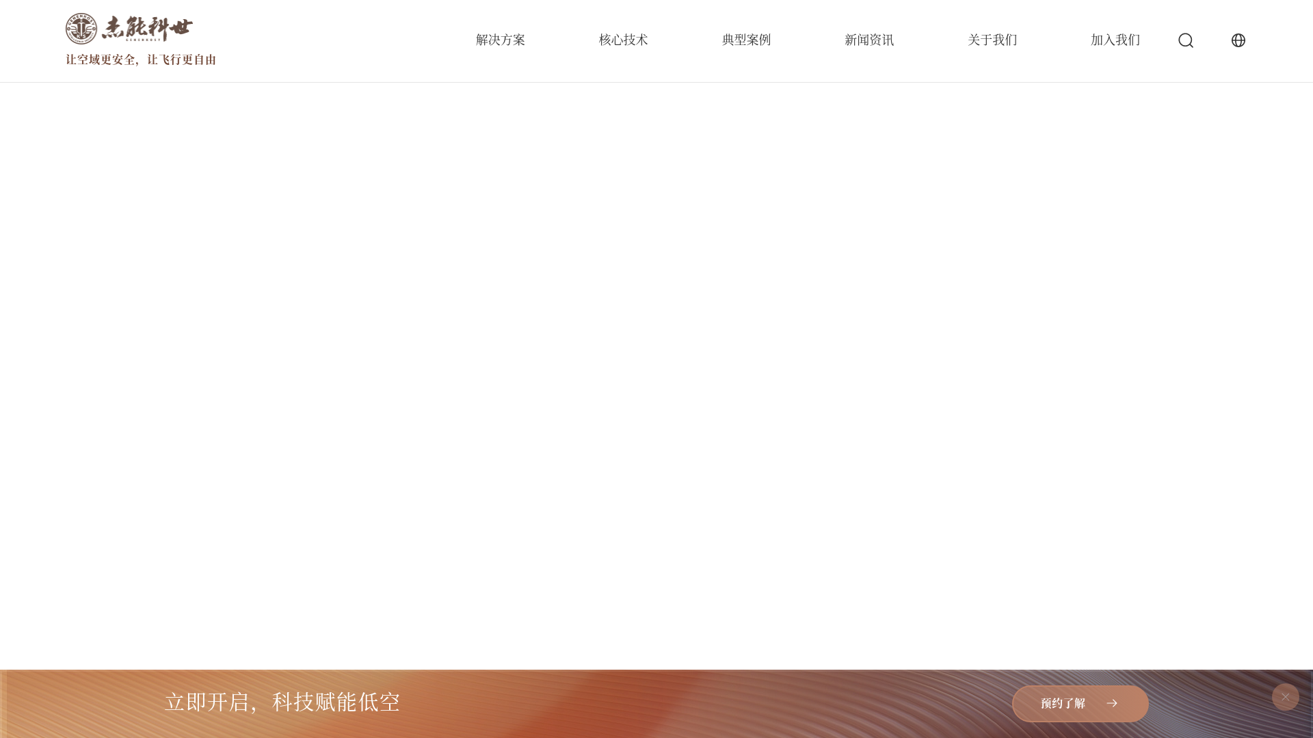Click the 杰能科世 calligraphy logo text
1313x738 pixels.
[148, 29]
